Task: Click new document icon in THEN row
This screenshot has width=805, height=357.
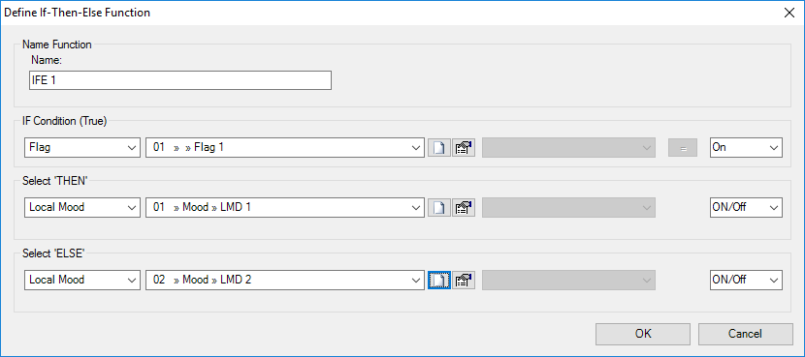Action: click(439, 207)
